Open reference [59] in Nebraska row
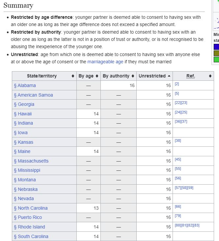Viewport: 219px width, 241px height. tap(190, 188)
